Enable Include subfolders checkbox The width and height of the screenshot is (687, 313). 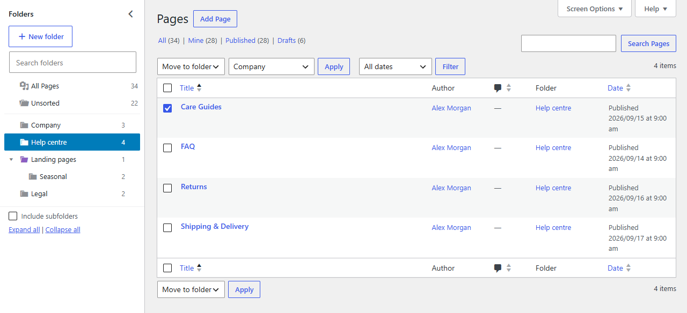pyautogui.click(x=13, y=216)
